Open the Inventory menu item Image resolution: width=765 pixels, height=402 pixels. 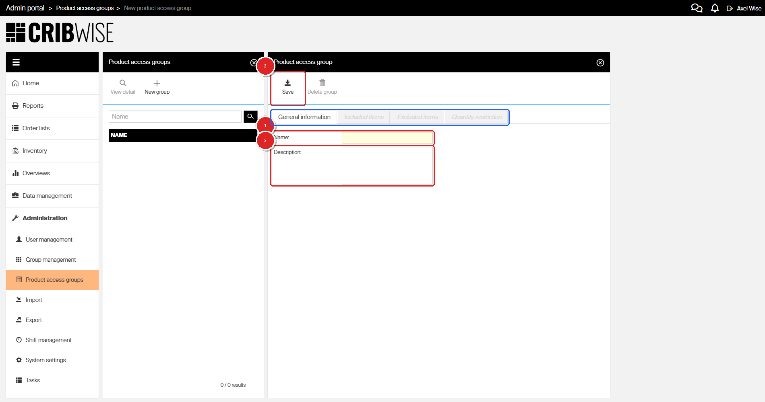coord(35,151)
